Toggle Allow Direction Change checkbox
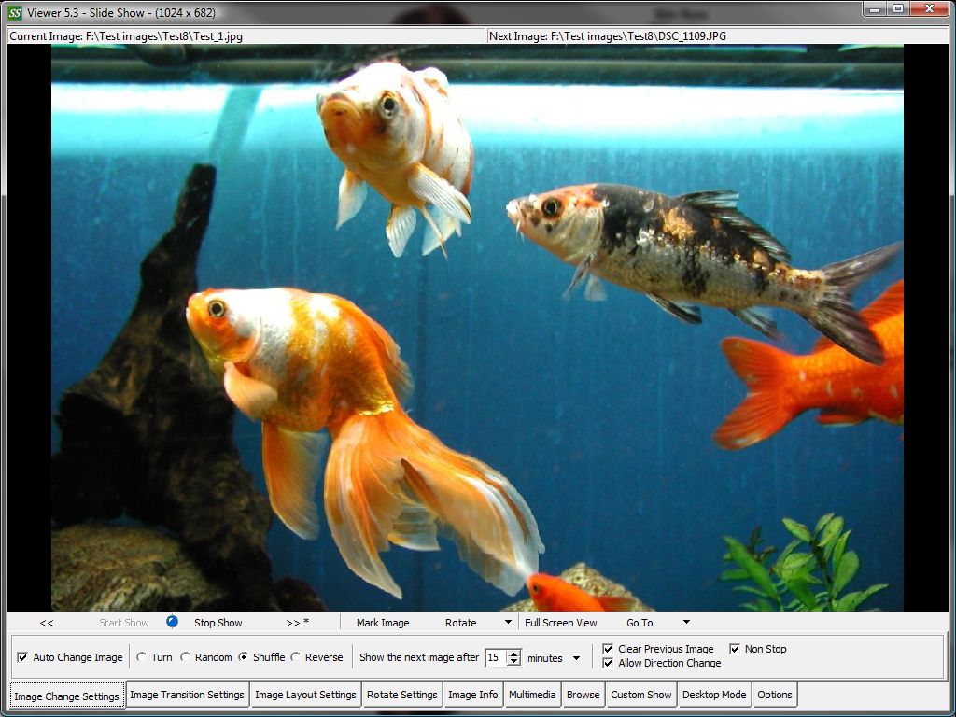This screenshot has height=717, width=956. pyautogui.click(x=608, y=663)
